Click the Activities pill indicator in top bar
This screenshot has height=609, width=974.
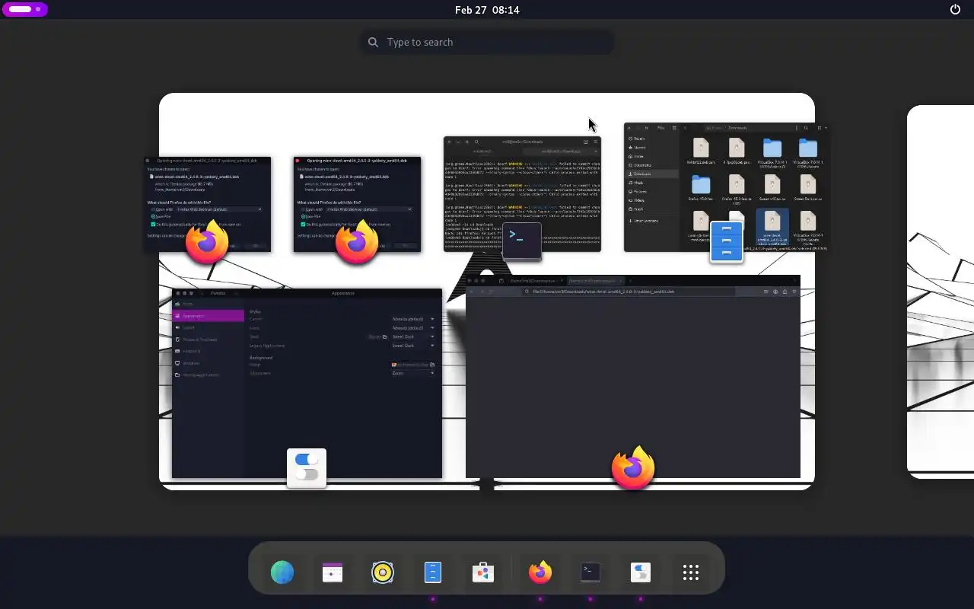tap(25, 9)
